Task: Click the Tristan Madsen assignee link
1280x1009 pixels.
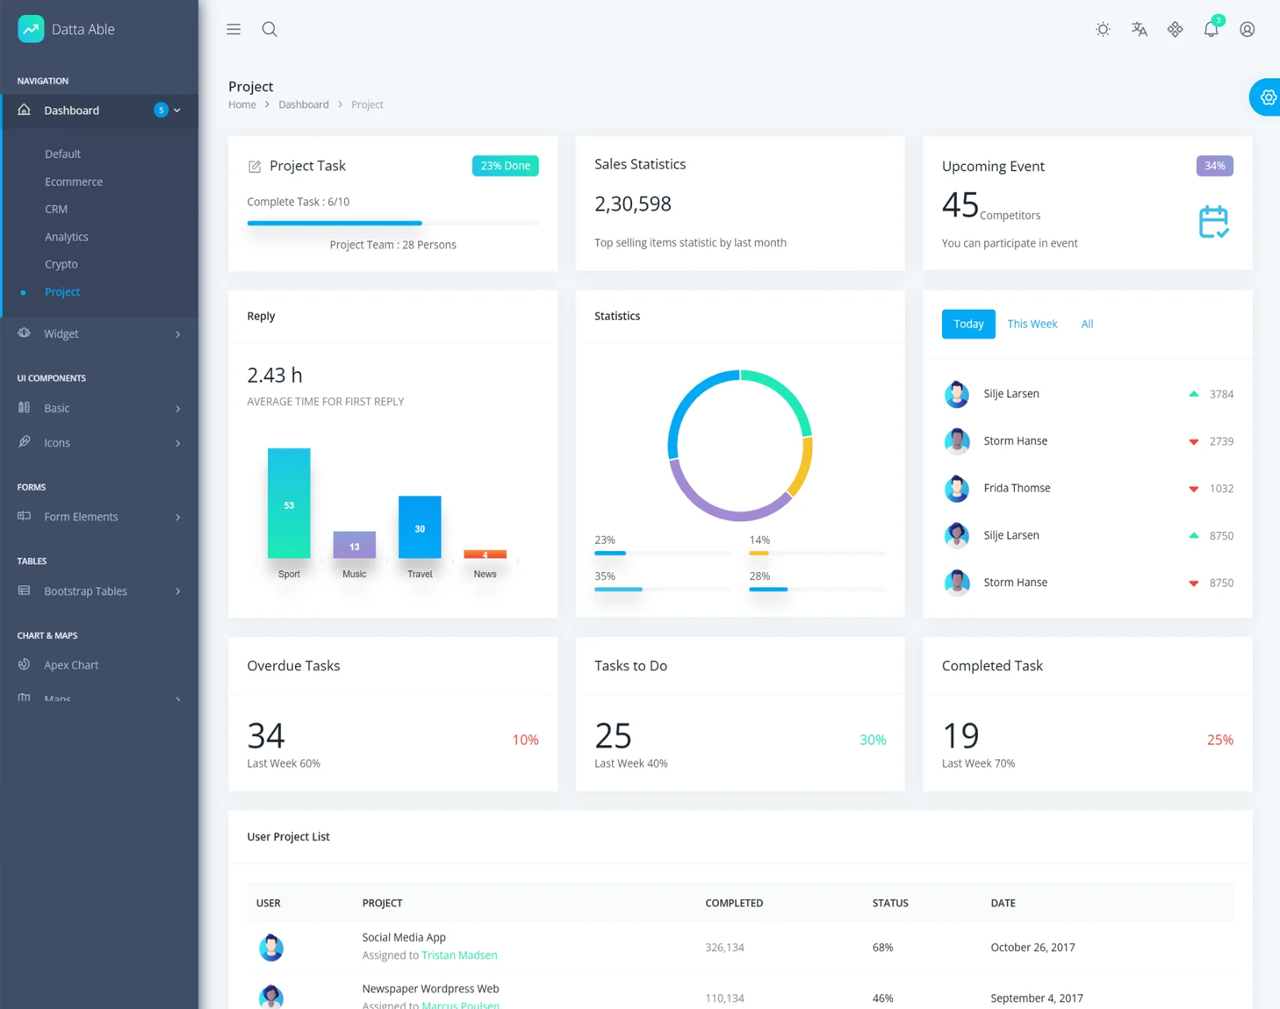Action: click(459, 955)
